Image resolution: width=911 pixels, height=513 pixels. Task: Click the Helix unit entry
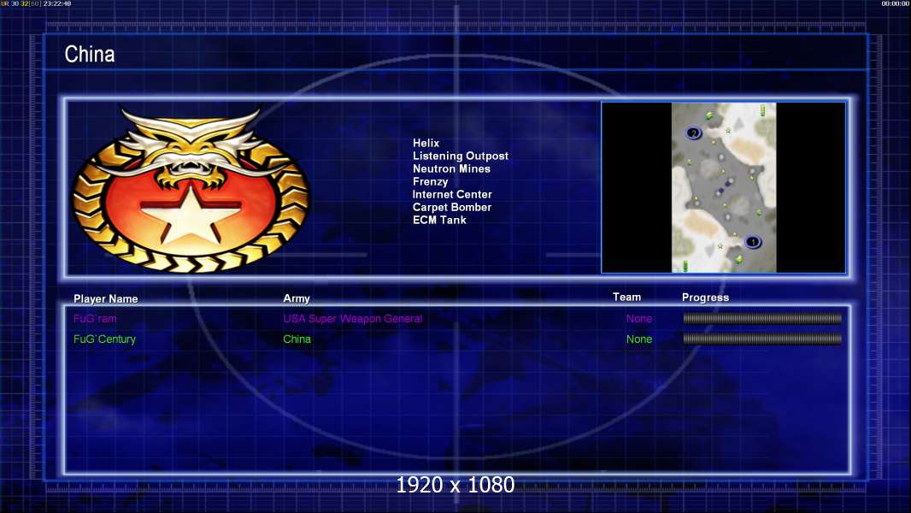point(426,143)
